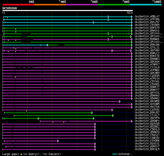
Task: Select the UniRef100_C1EEQ5 label
Action: pos(147,76)
